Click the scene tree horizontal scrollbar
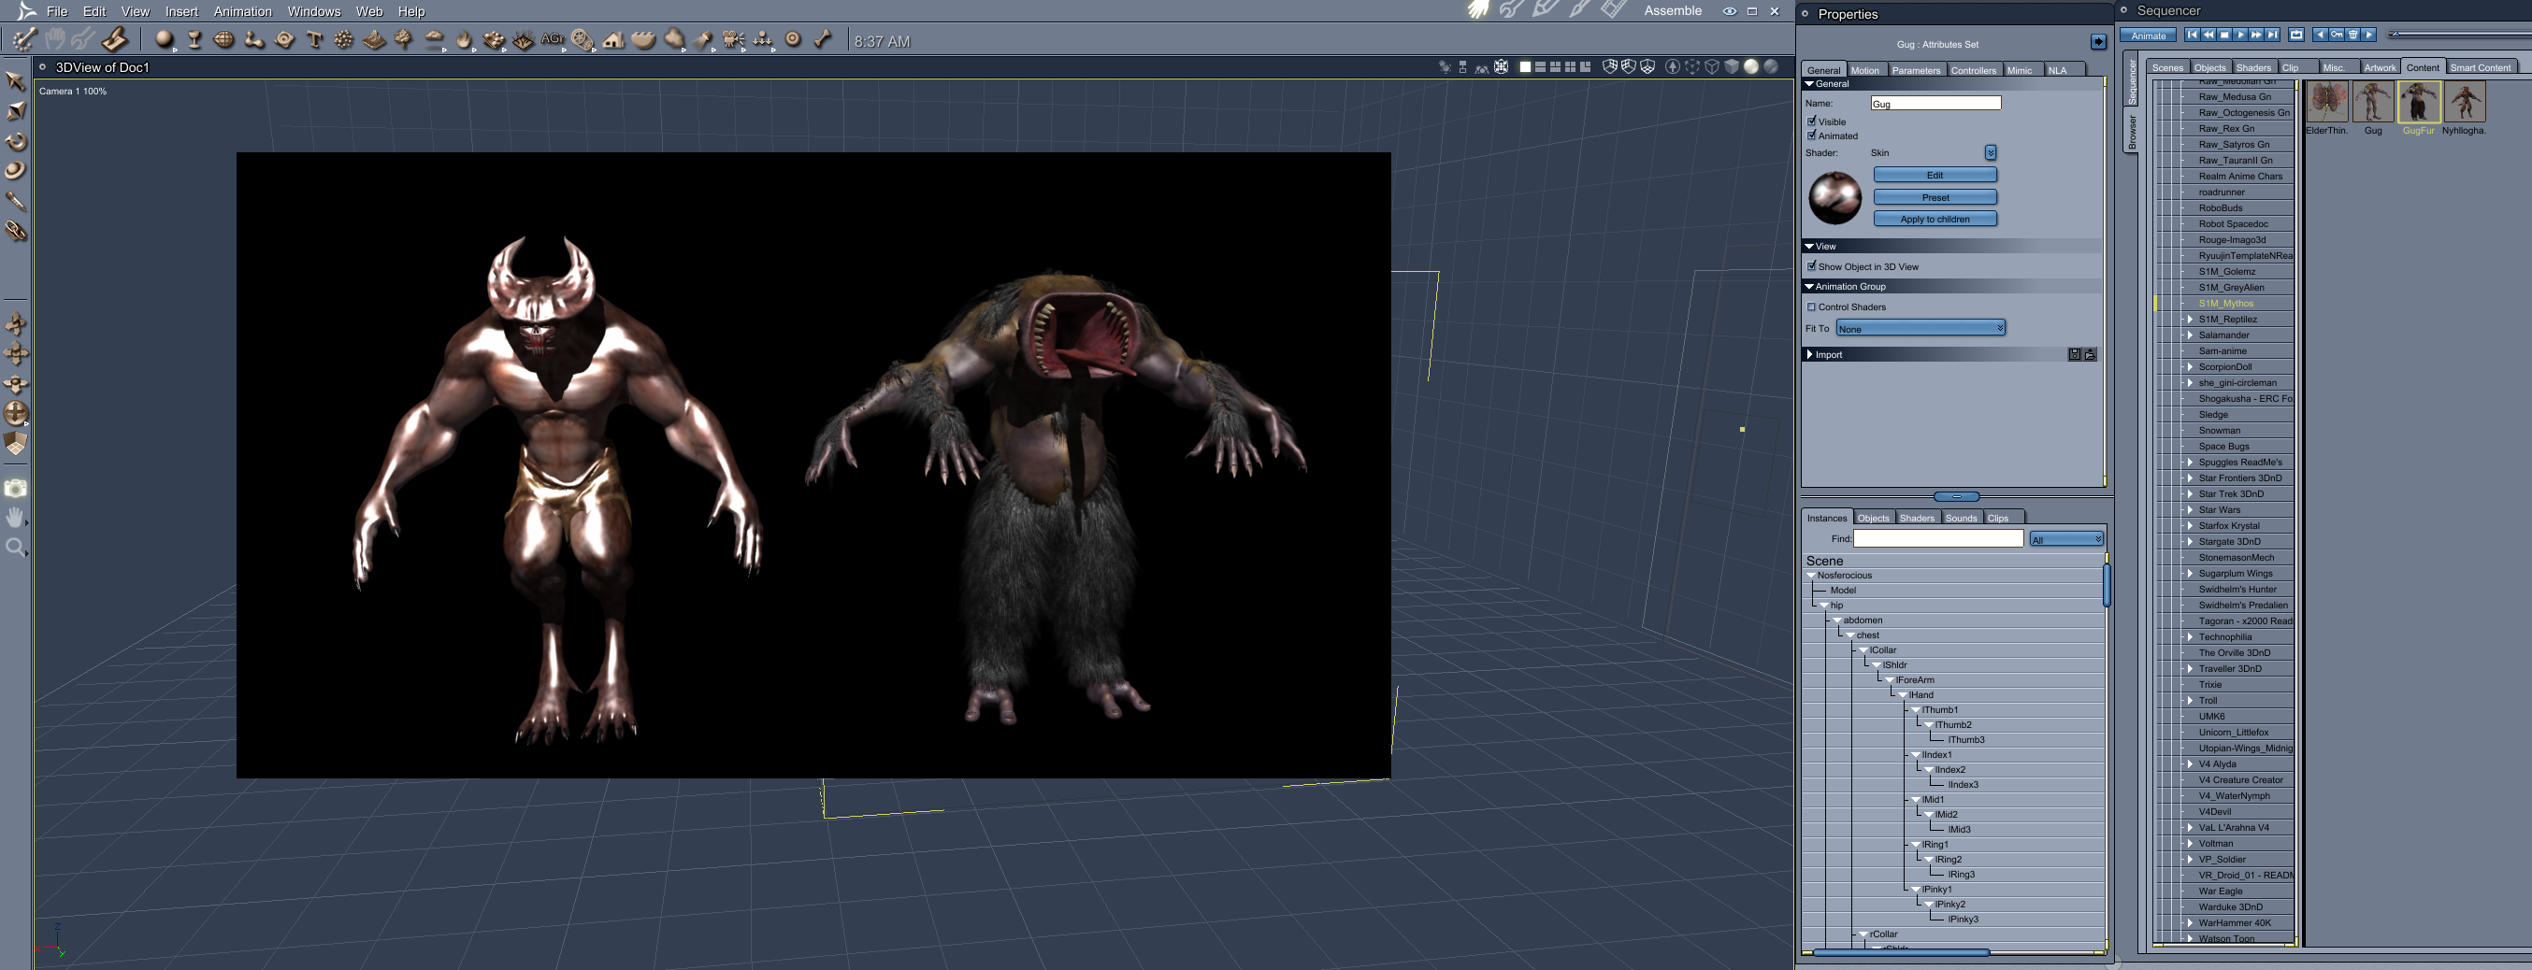The width and height of the screenshot is (2532, 970). click(x=1900, y=951)
